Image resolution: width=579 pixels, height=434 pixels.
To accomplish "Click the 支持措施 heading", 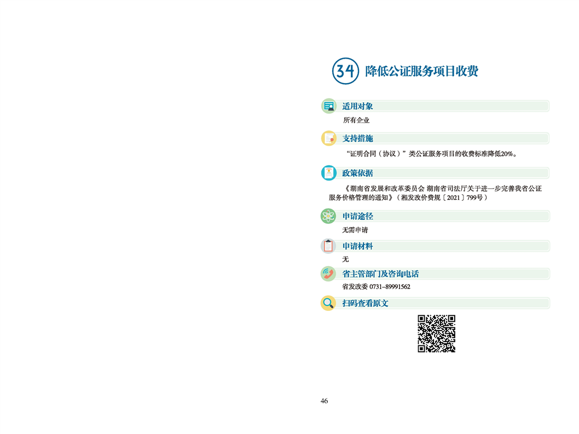I will click(x=357, y=138).
